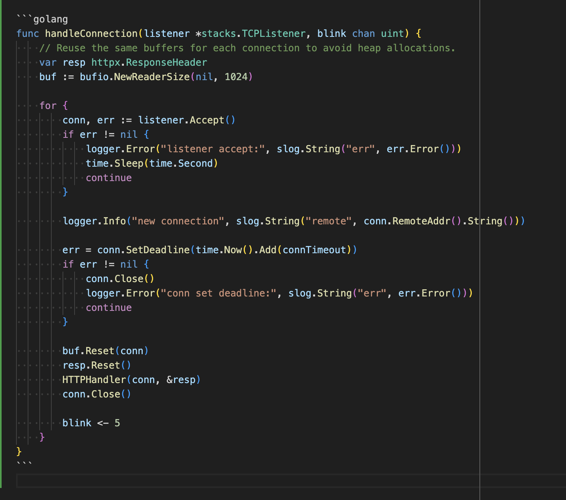Click the function name handleConnection
Viewport: 566px width, 500px height.
pyautogui.click(x=91, y=34)
